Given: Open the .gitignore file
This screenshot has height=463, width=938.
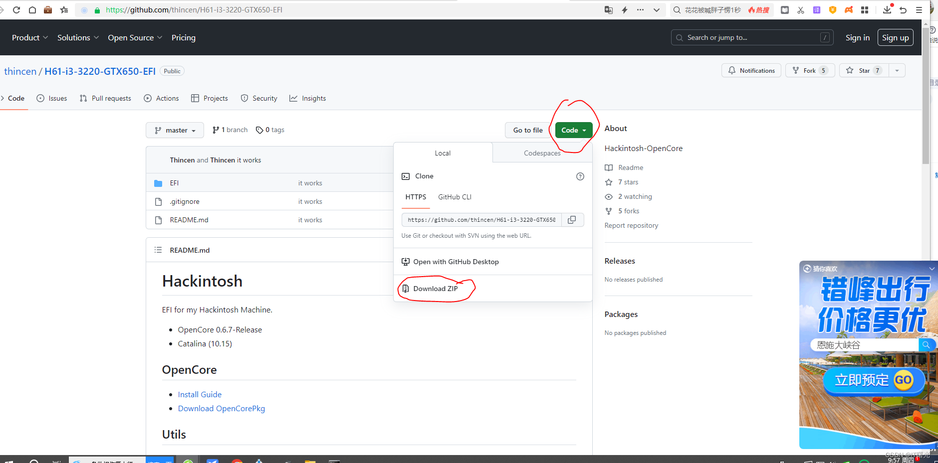Looking at the screenshot, I should (x=185, y=201).
